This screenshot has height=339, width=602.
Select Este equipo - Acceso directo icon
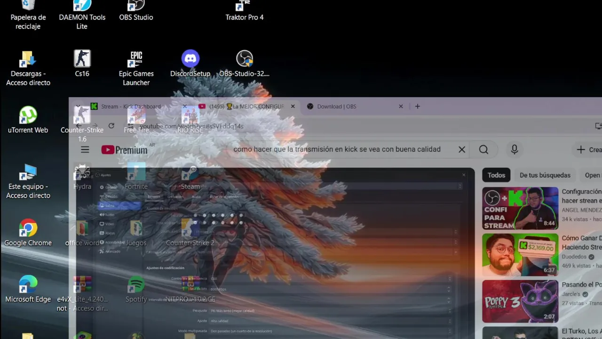[x=28, y=181]
